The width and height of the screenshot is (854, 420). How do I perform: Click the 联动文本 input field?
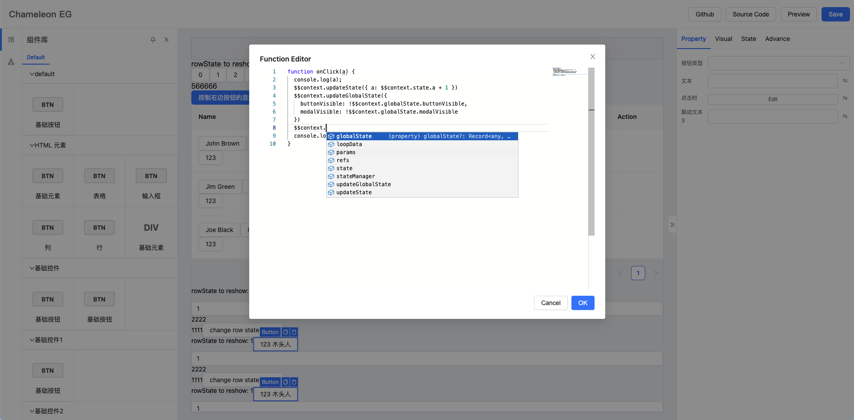tap(773, 117)
